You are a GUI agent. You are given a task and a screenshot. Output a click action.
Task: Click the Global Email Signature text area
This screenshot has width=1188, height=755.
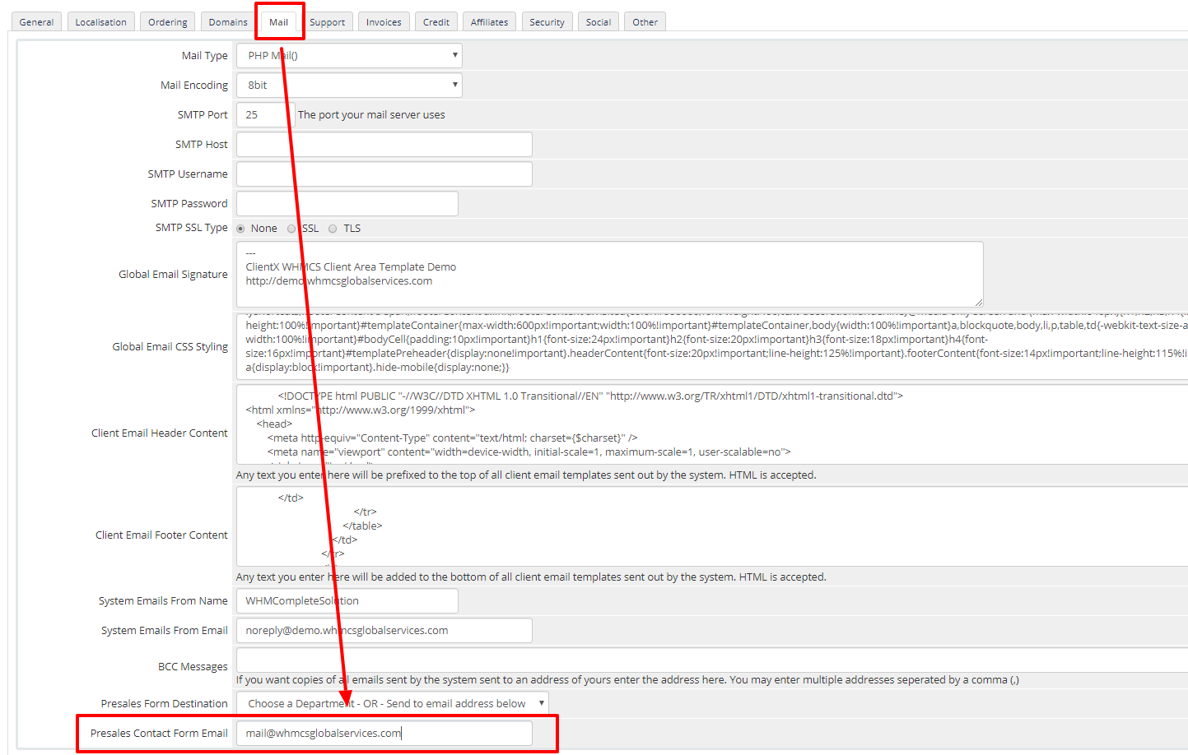point(609,275)
